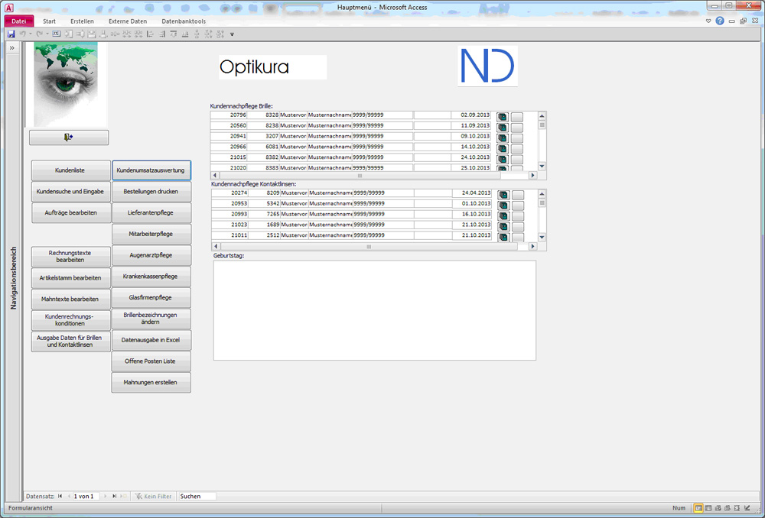Minimize the ribbon with the chevron icon

pos(708,21)
